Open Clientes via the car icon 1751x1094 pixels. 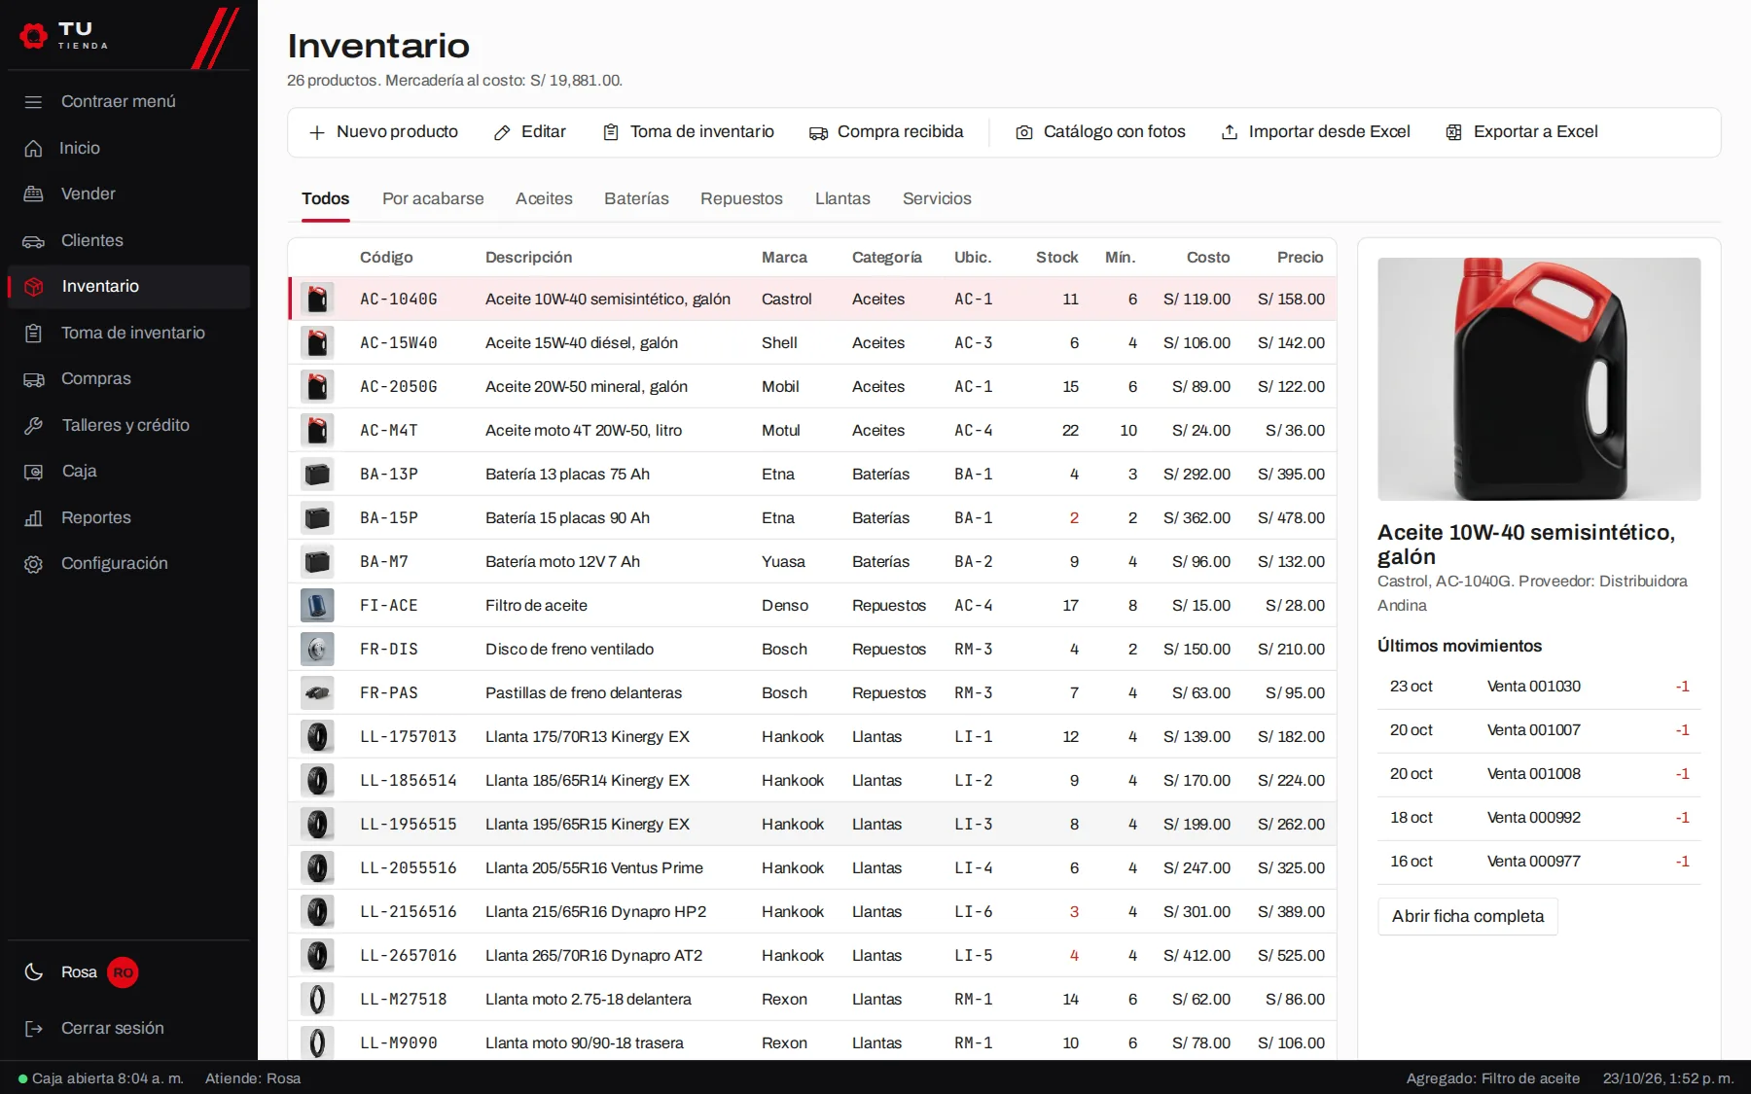[x=33, y=240]
